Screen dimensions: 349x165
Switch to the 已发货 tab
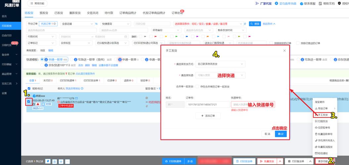[x=59, y=13]
